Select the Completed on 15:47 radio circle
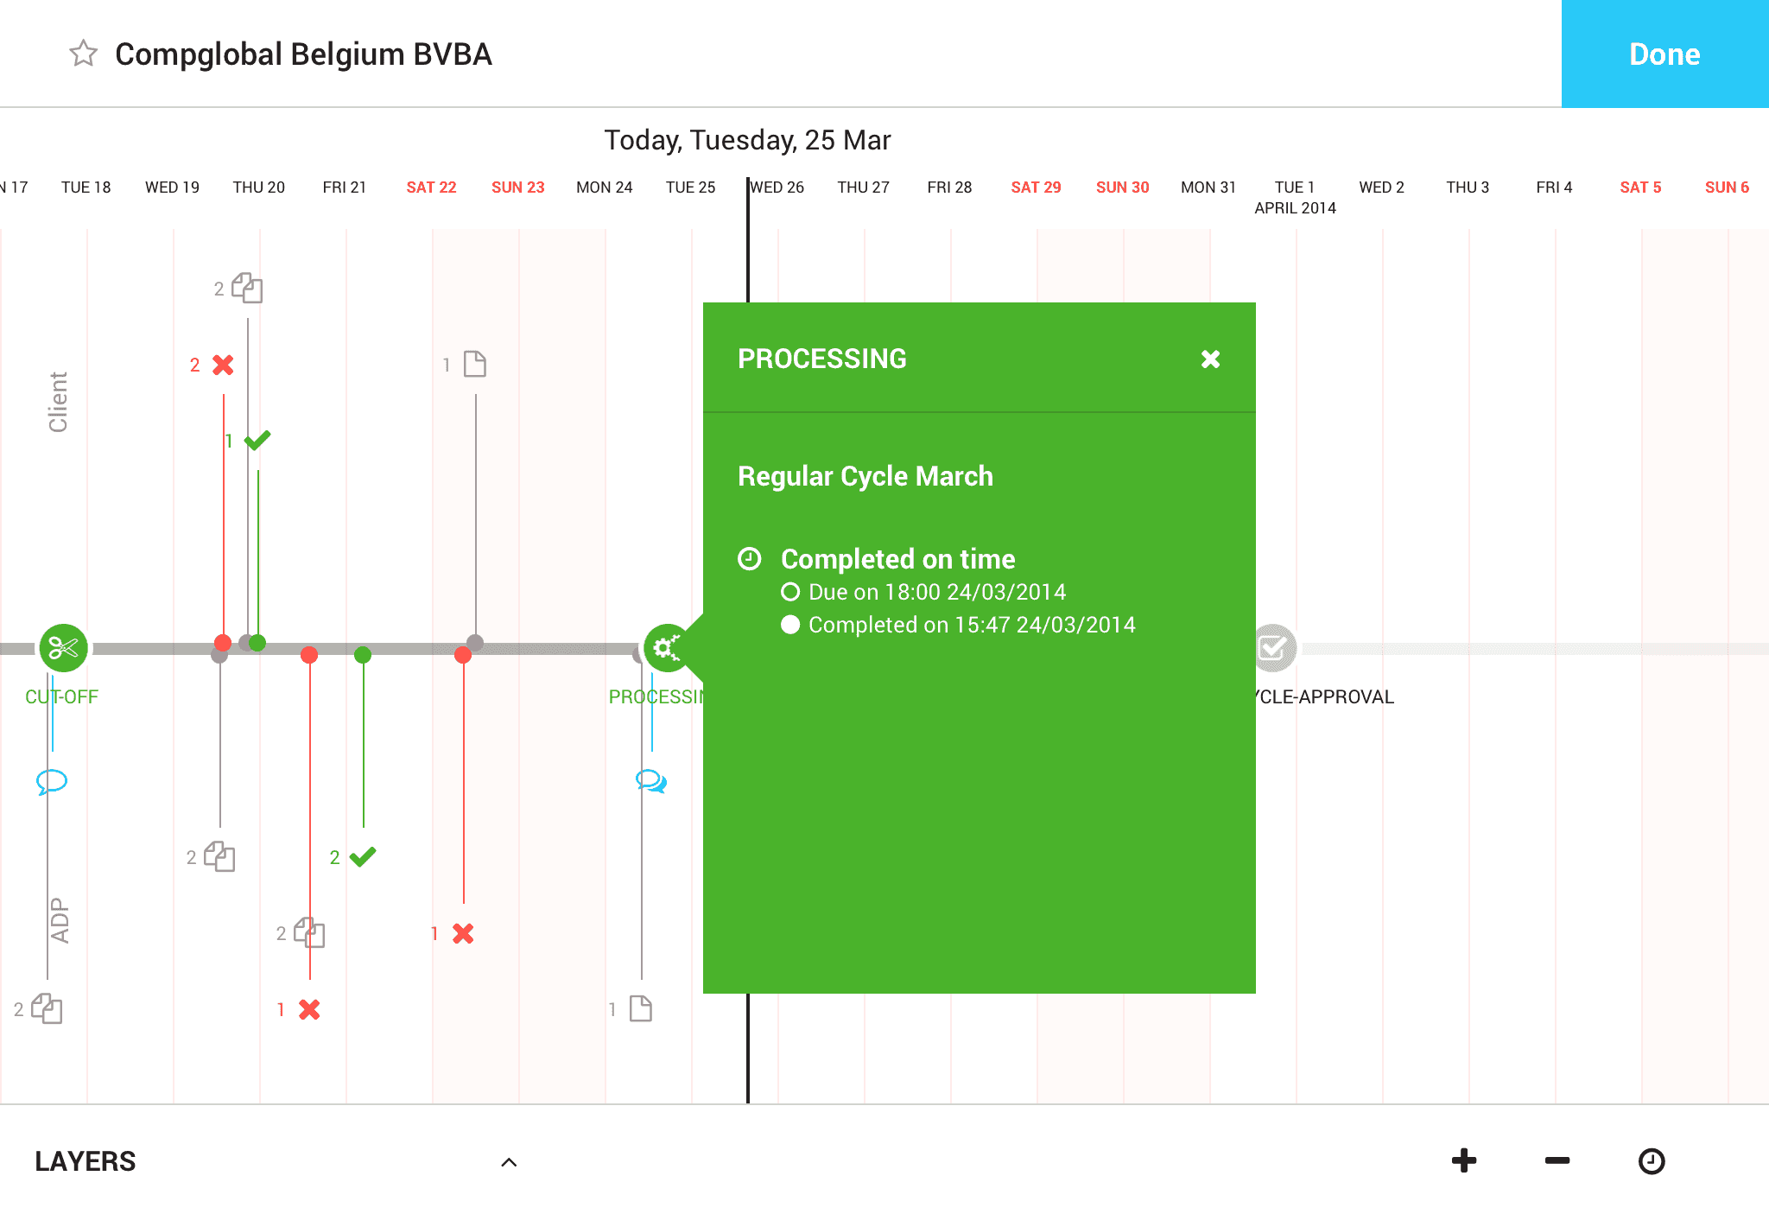1769x1214 pixels. (790, 625)
